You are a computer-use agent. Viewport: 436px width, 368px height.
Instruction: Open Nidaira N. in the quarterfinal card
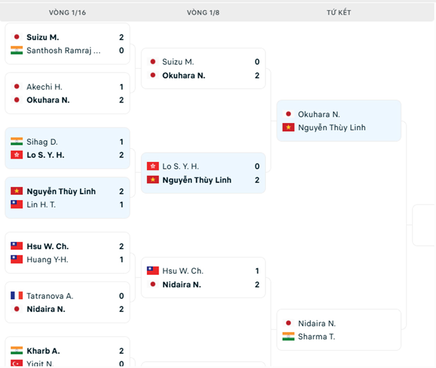coord(317,324)
